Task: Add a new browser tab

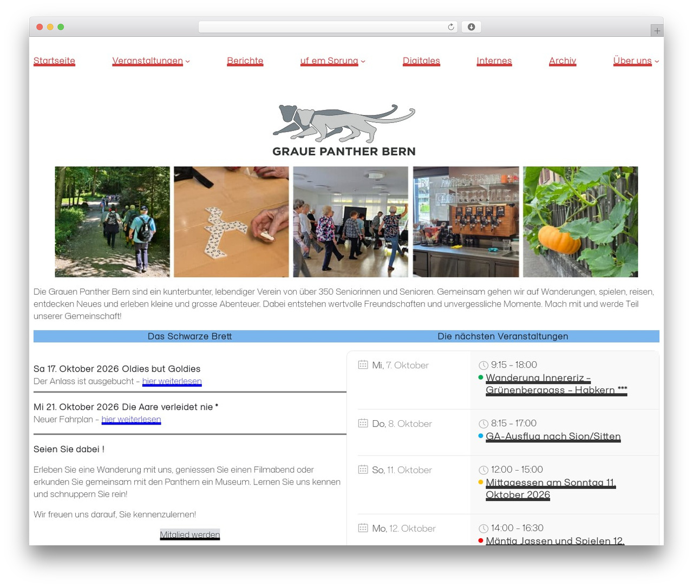Action: tap(657, 31)
